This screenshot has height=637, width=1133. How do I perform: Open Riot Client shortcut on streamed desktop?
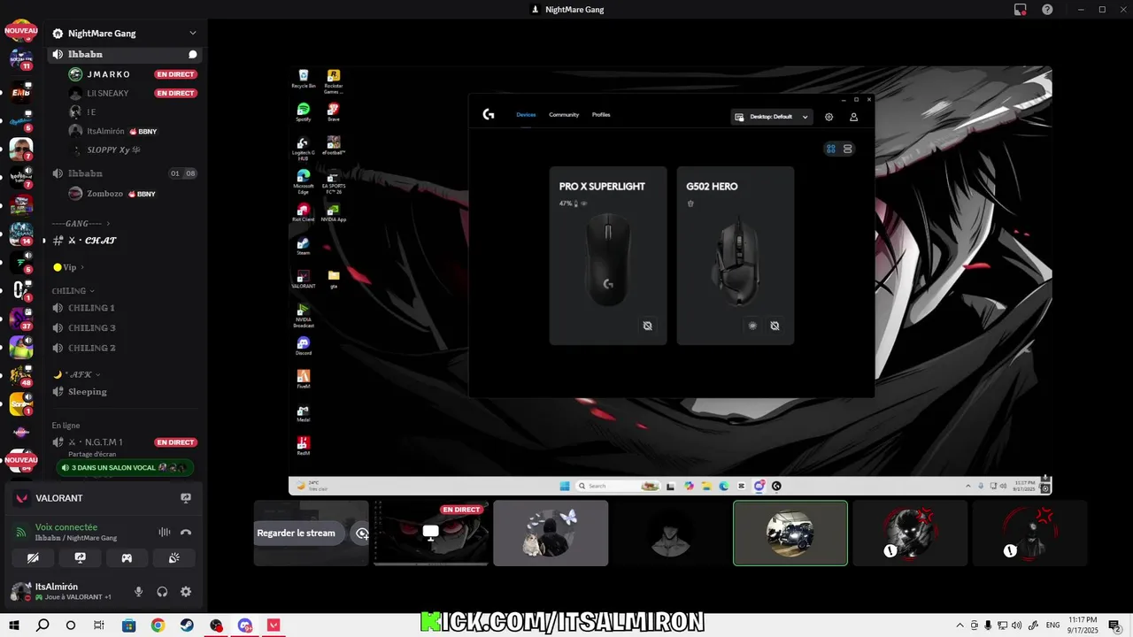point(304,212)
